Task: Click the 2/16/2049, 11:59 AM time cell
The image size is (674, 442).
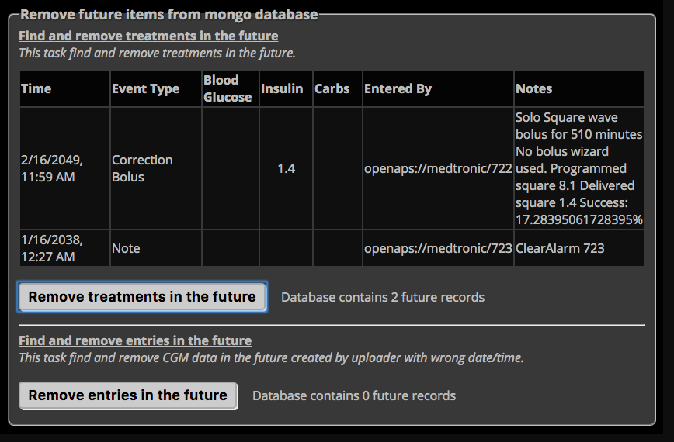Action: pos(65,168)
